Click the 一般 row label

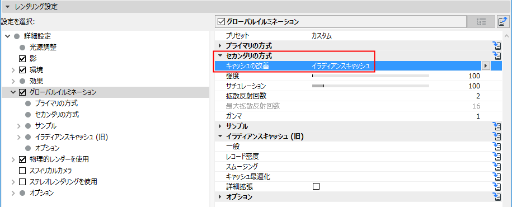[232, 147]
